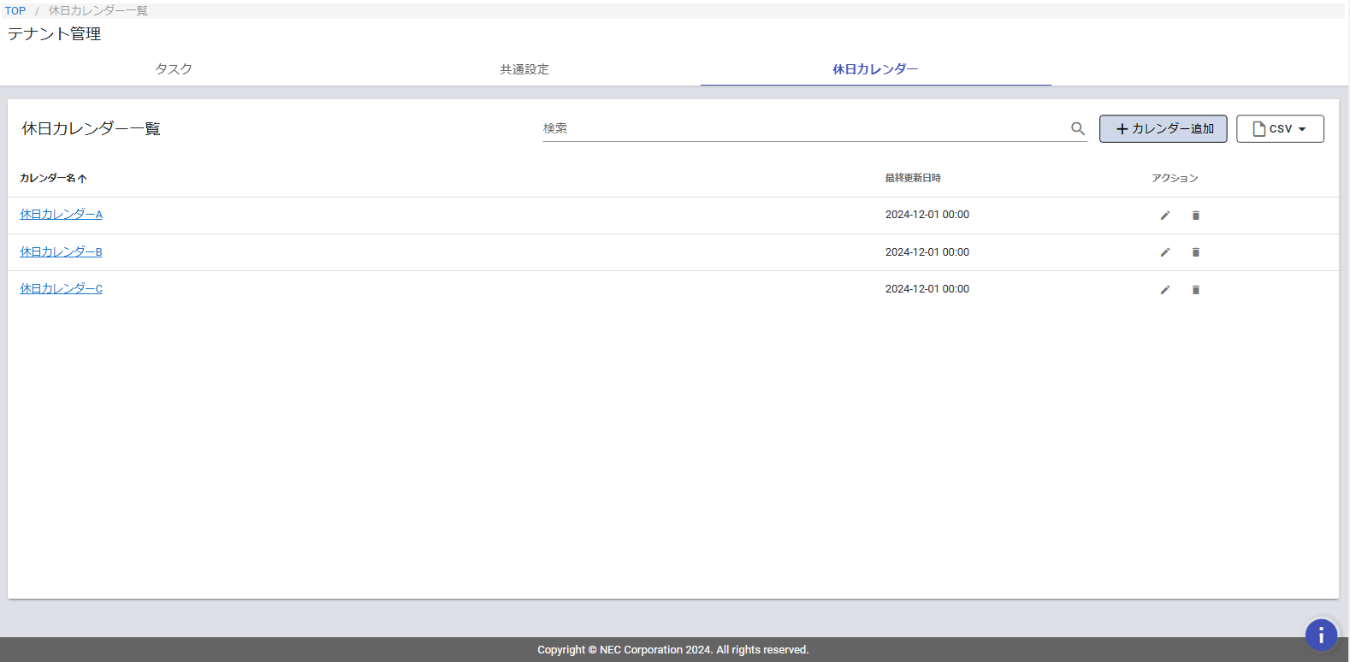The height and width of the screenshot is (662, 1350).
Task: Expand the CSV dropdown menu
Action: coord(1280,129)
